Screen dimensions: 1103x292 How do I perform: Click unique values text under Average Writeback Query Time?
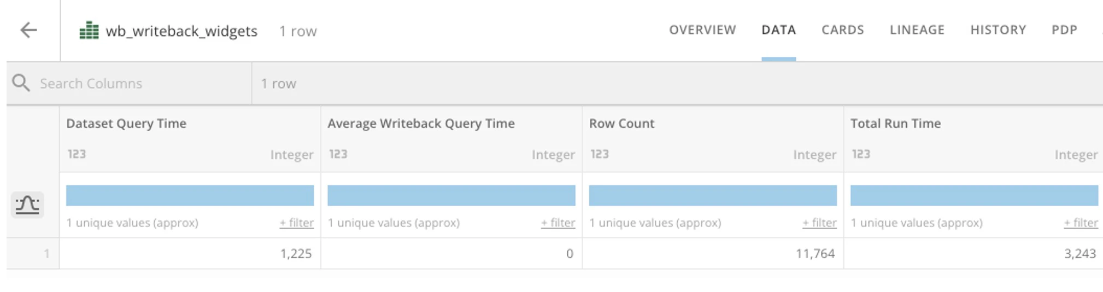tap(394, 223)
